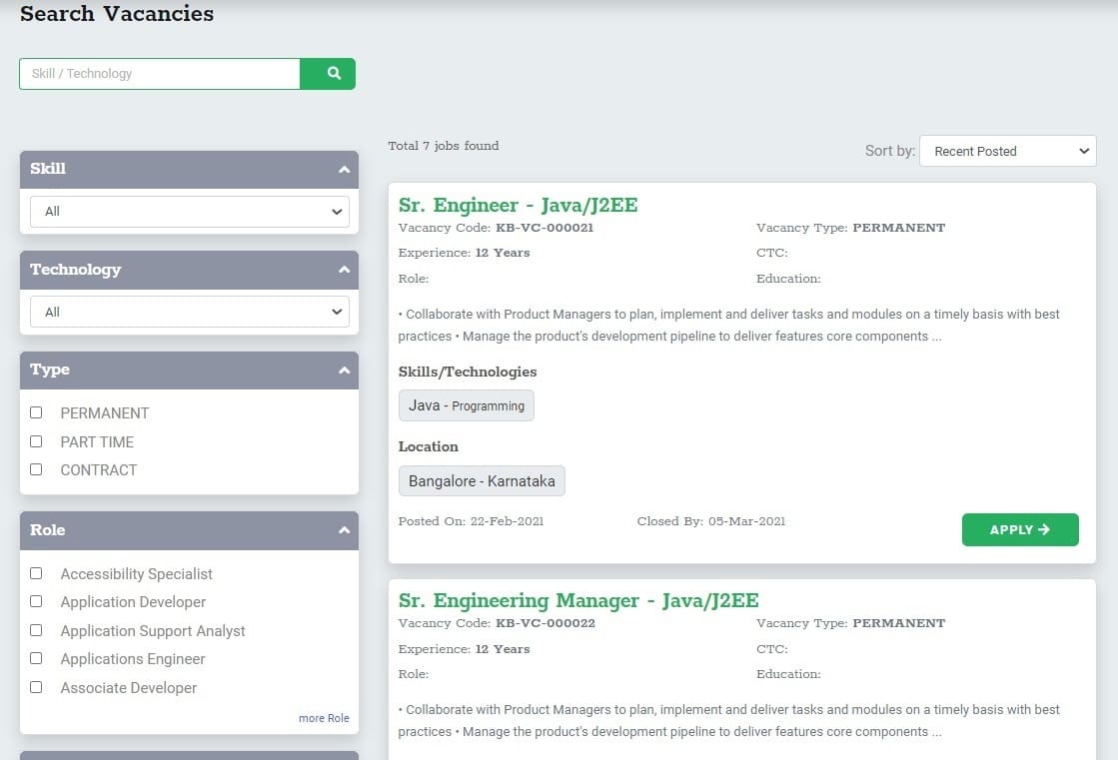Click the Type panel header title
1118x760 pixels.
(50, 370)
